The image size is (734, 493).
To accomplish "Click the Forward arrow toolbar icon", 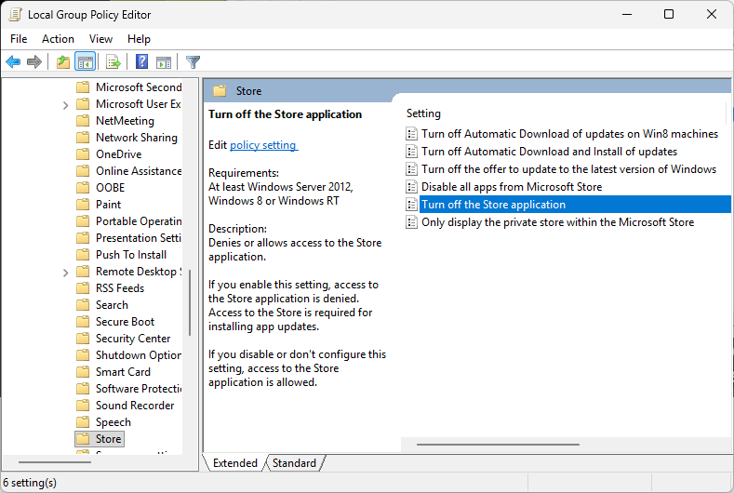I will pos(34,61).
